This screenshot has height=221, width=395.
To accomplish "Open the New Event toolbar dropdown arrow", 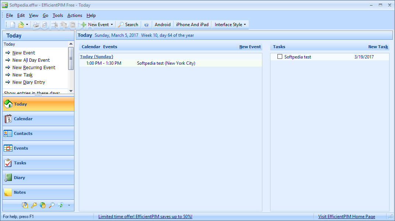I will click(112, 25).
